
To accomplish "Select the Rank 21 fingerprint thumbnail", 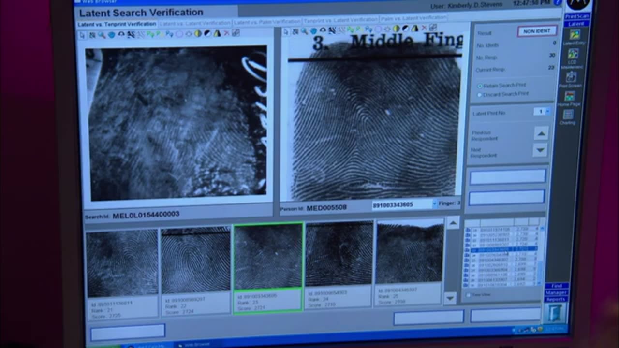I will [122, 274].
